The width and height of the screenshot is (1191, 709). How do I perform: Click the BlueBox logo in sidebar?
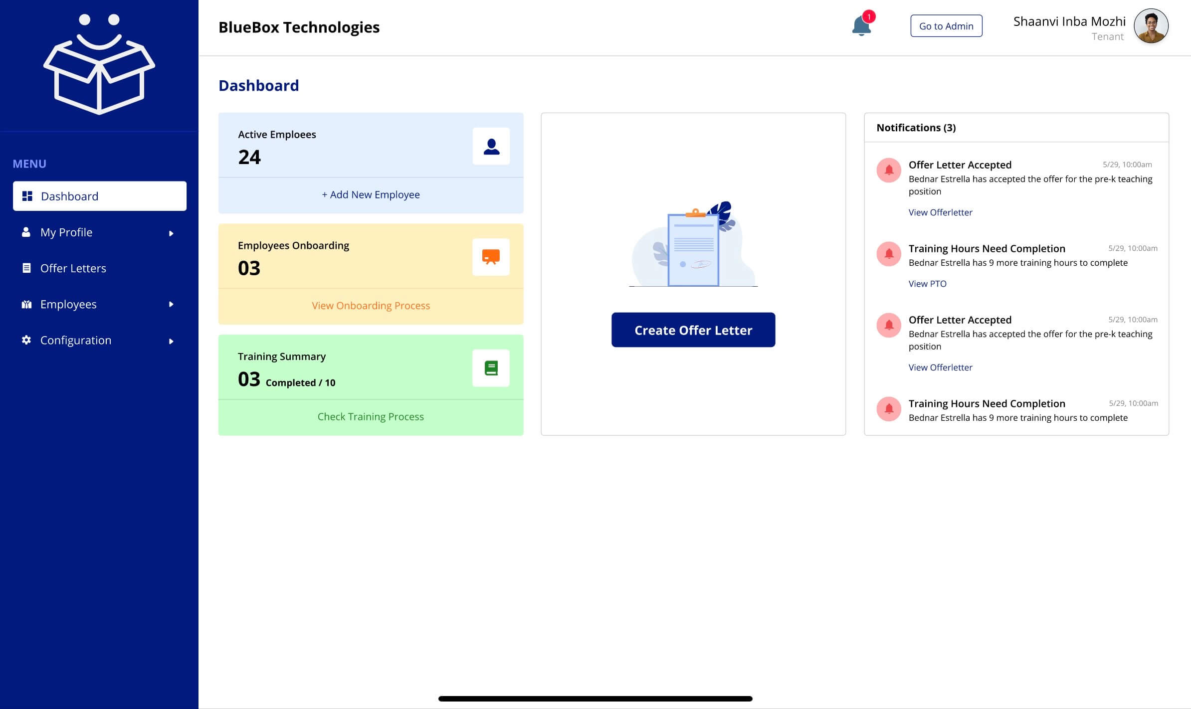[99, 65]
